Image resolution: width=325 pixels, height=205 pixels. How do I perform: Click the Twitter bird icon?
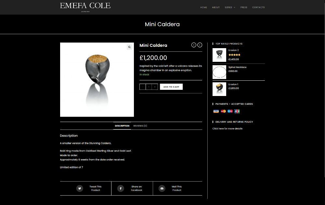click(x=80, y=188)
